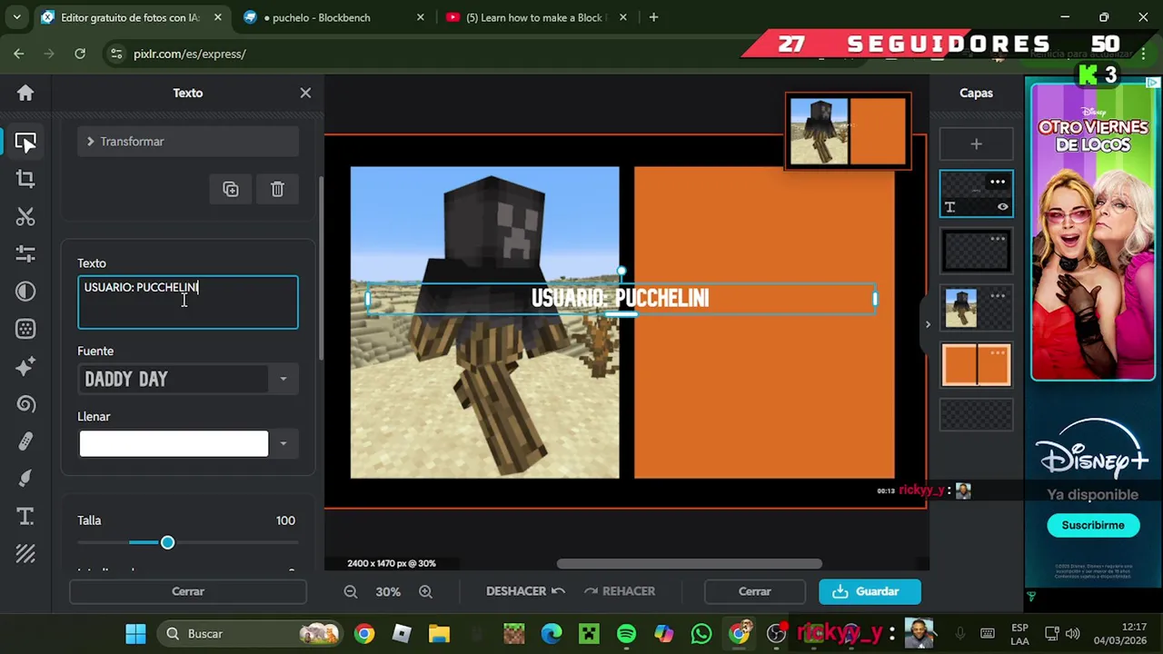Screen dimensions: 1163x654
Task: Select the Cutout scissors tool
Action: click(x=25, y=216)
